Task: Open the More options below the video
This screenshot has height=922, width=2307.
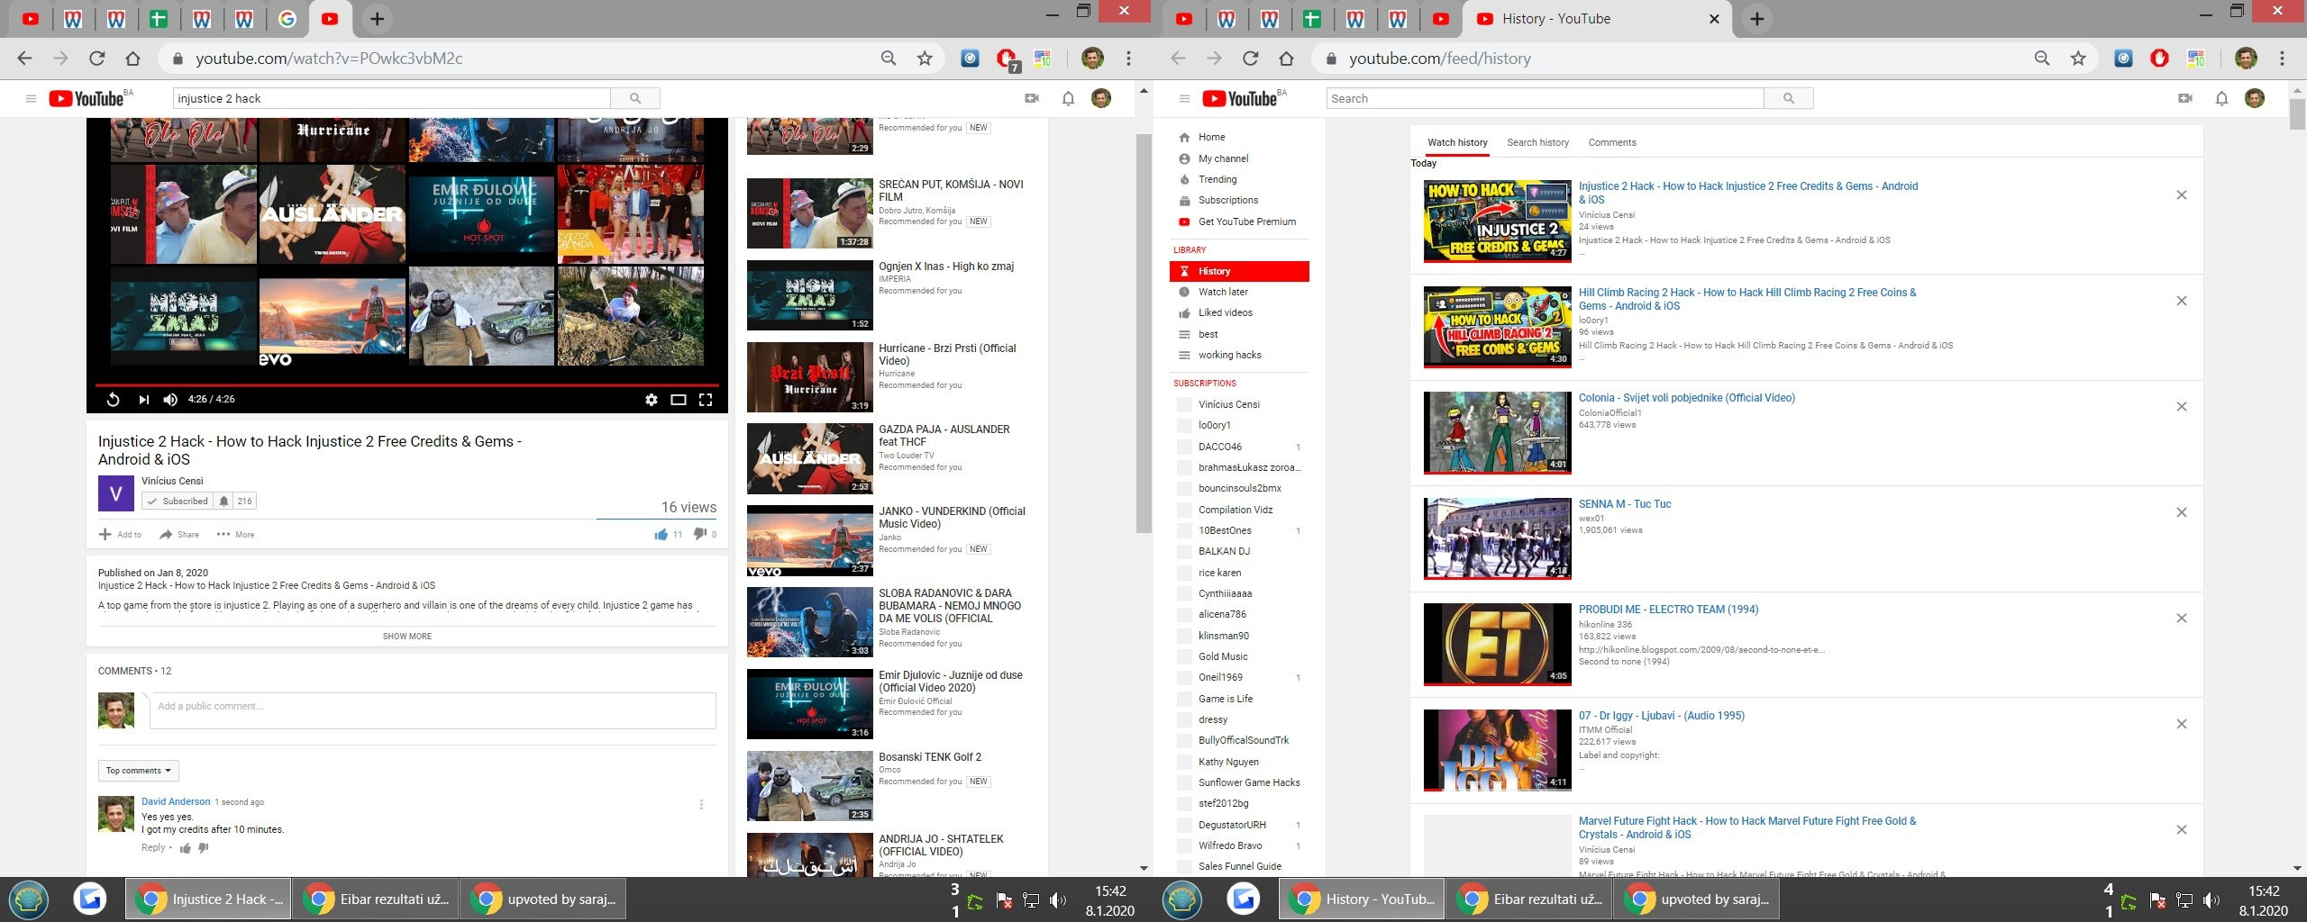Action: pyautogui.click(x=235, y=535)
